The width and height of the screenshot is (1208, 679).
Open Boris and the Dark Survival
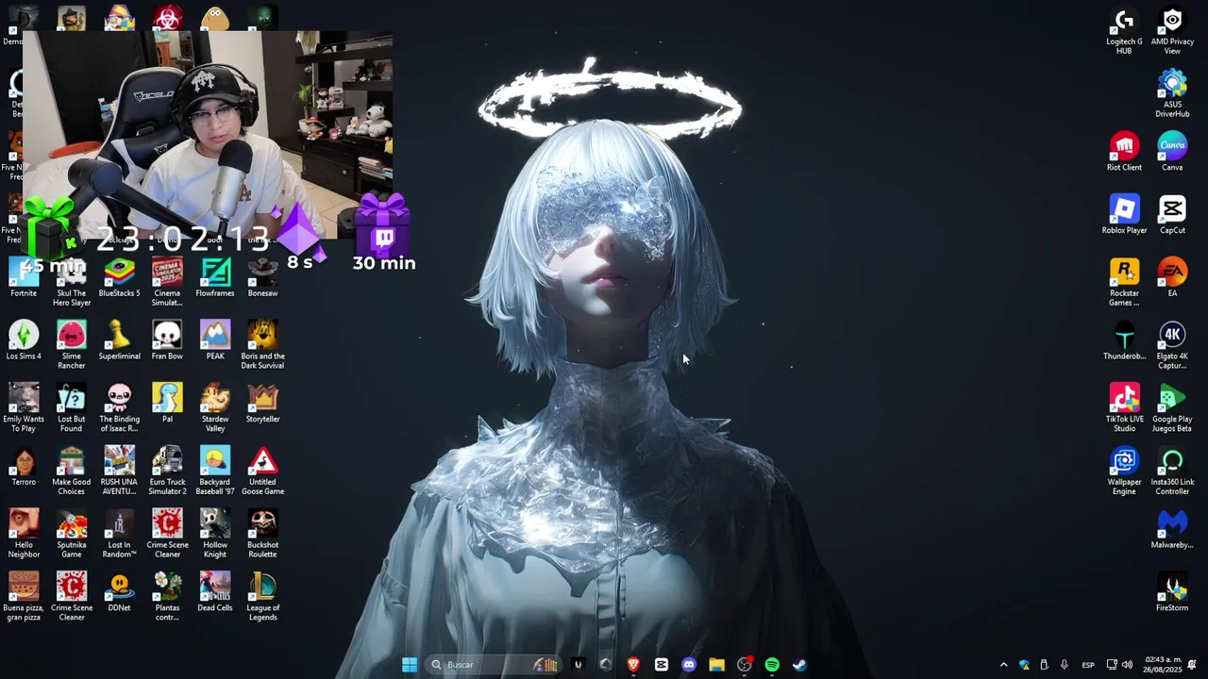point(262,344)
